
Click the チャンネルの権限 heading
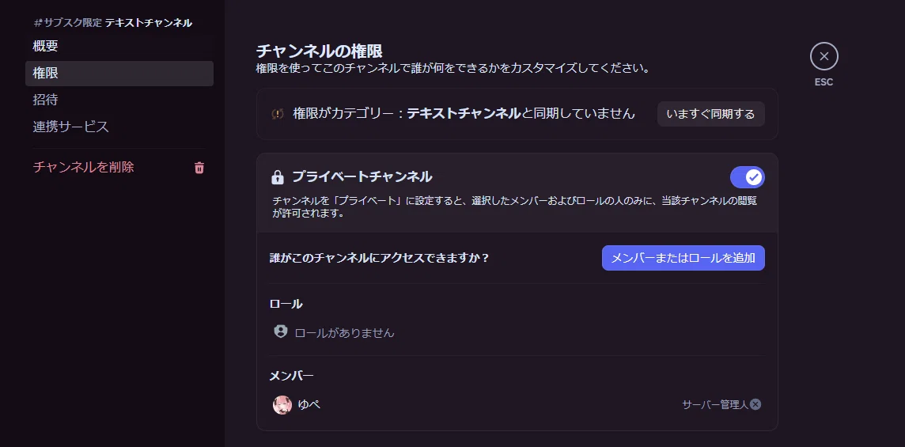coord(319,51)
